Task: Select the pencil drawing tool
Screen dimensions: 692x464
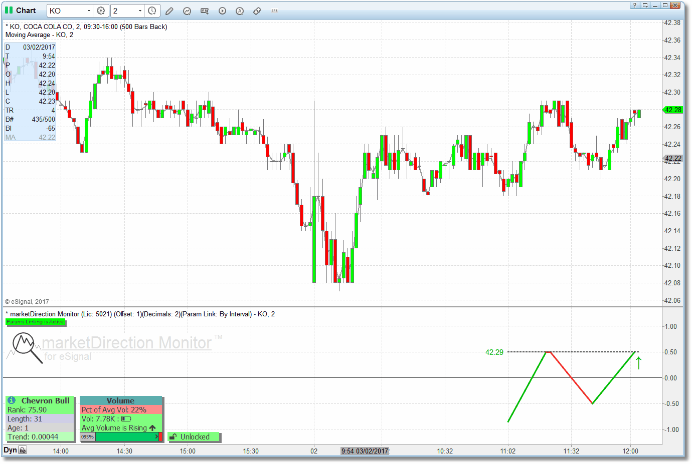Action: coord(169,11)
